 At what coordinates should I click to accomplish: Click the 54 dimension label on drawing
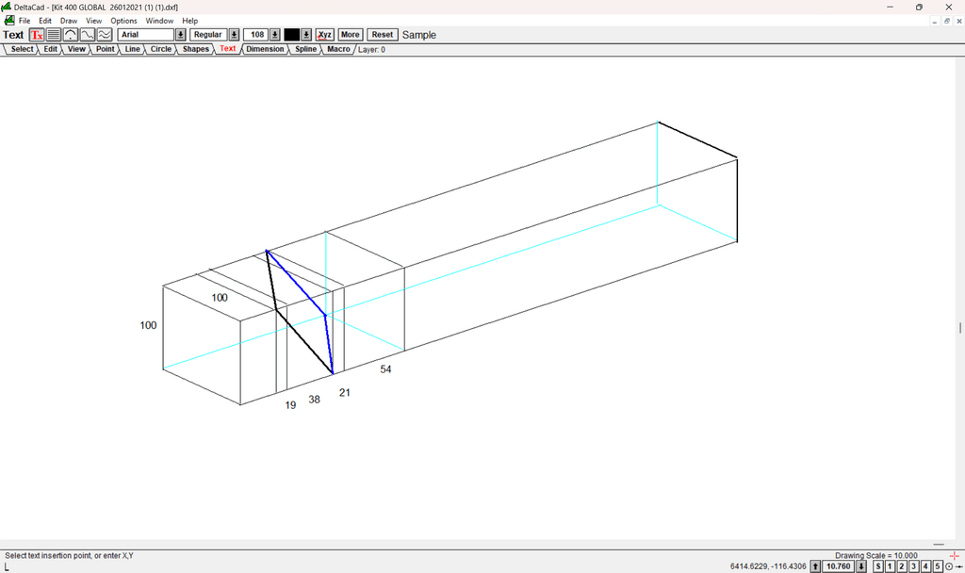pyautogui.click(x=385, y=369)
